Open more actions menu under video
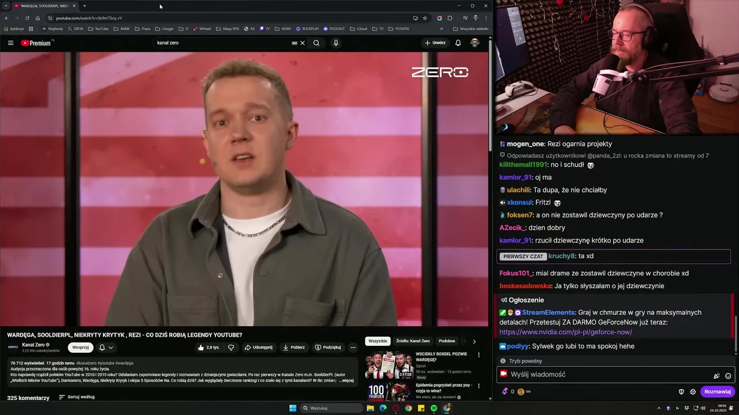 pos(353,348)
